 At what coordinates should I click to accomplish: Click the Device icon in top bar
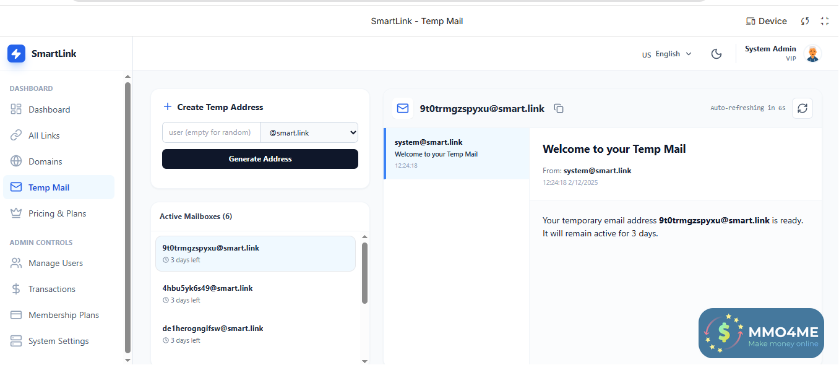coord(751,21)
